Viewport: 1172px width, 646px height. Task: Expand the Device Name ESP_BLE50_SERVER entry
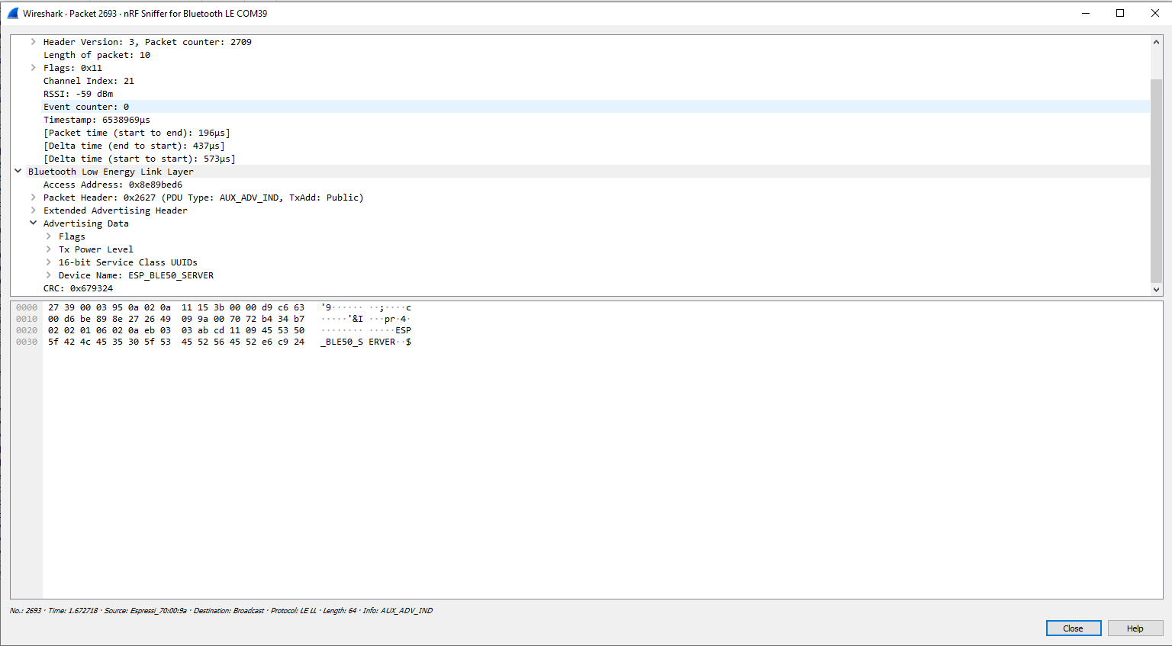pos(47,275)
